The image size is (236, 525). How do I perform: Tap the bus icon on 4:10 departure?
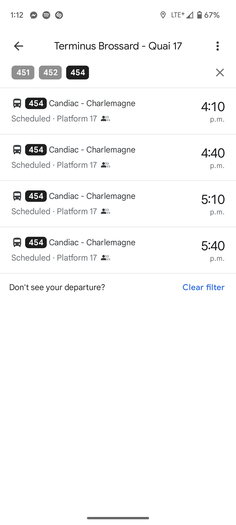17,103
